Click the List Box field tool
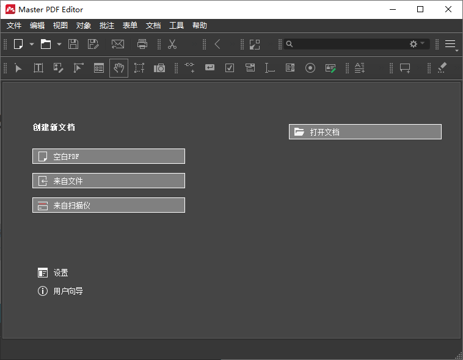The width and height of the screenshot is (463, 360). pos(290,68)
